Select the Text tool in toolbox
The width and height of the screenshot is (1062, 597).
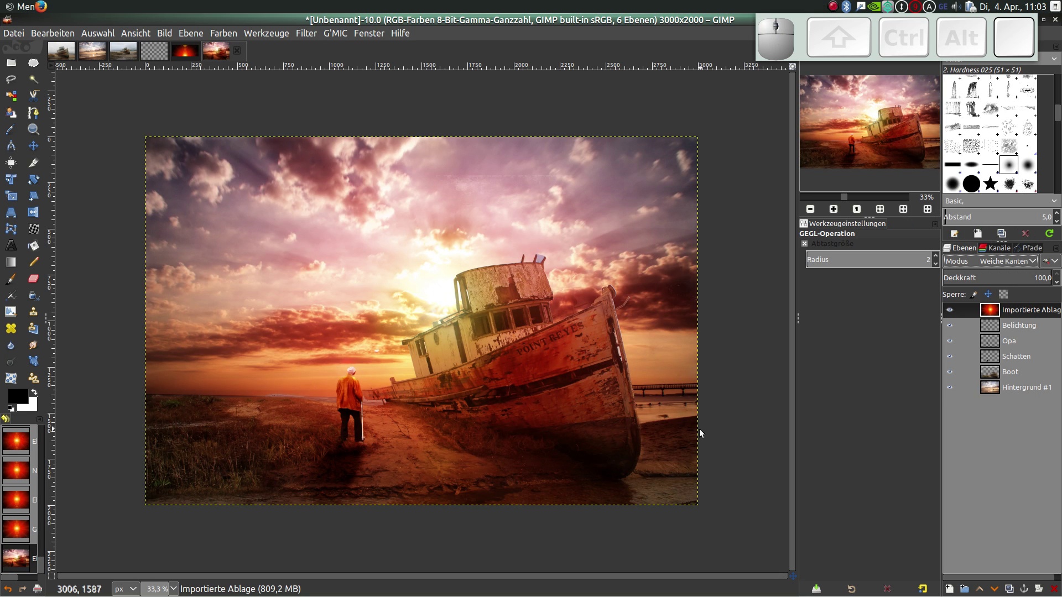[x=11, y=245]
